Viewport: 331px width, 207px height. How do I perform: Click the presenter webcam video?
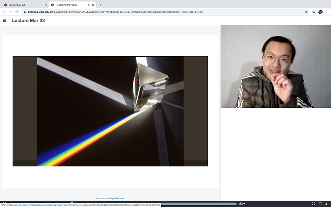275,67
